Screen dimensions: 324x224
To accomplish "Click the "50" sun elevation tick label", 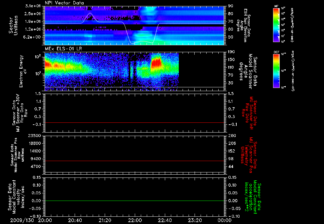I will [x=230, y=37].
